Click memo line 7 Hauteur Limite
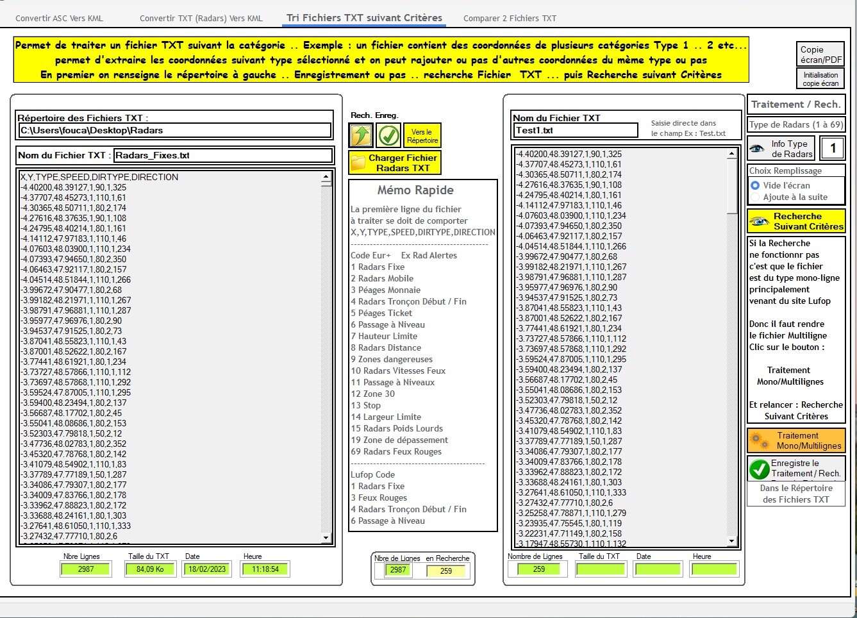This screenshot has width=857, height=618. (384, 336)
